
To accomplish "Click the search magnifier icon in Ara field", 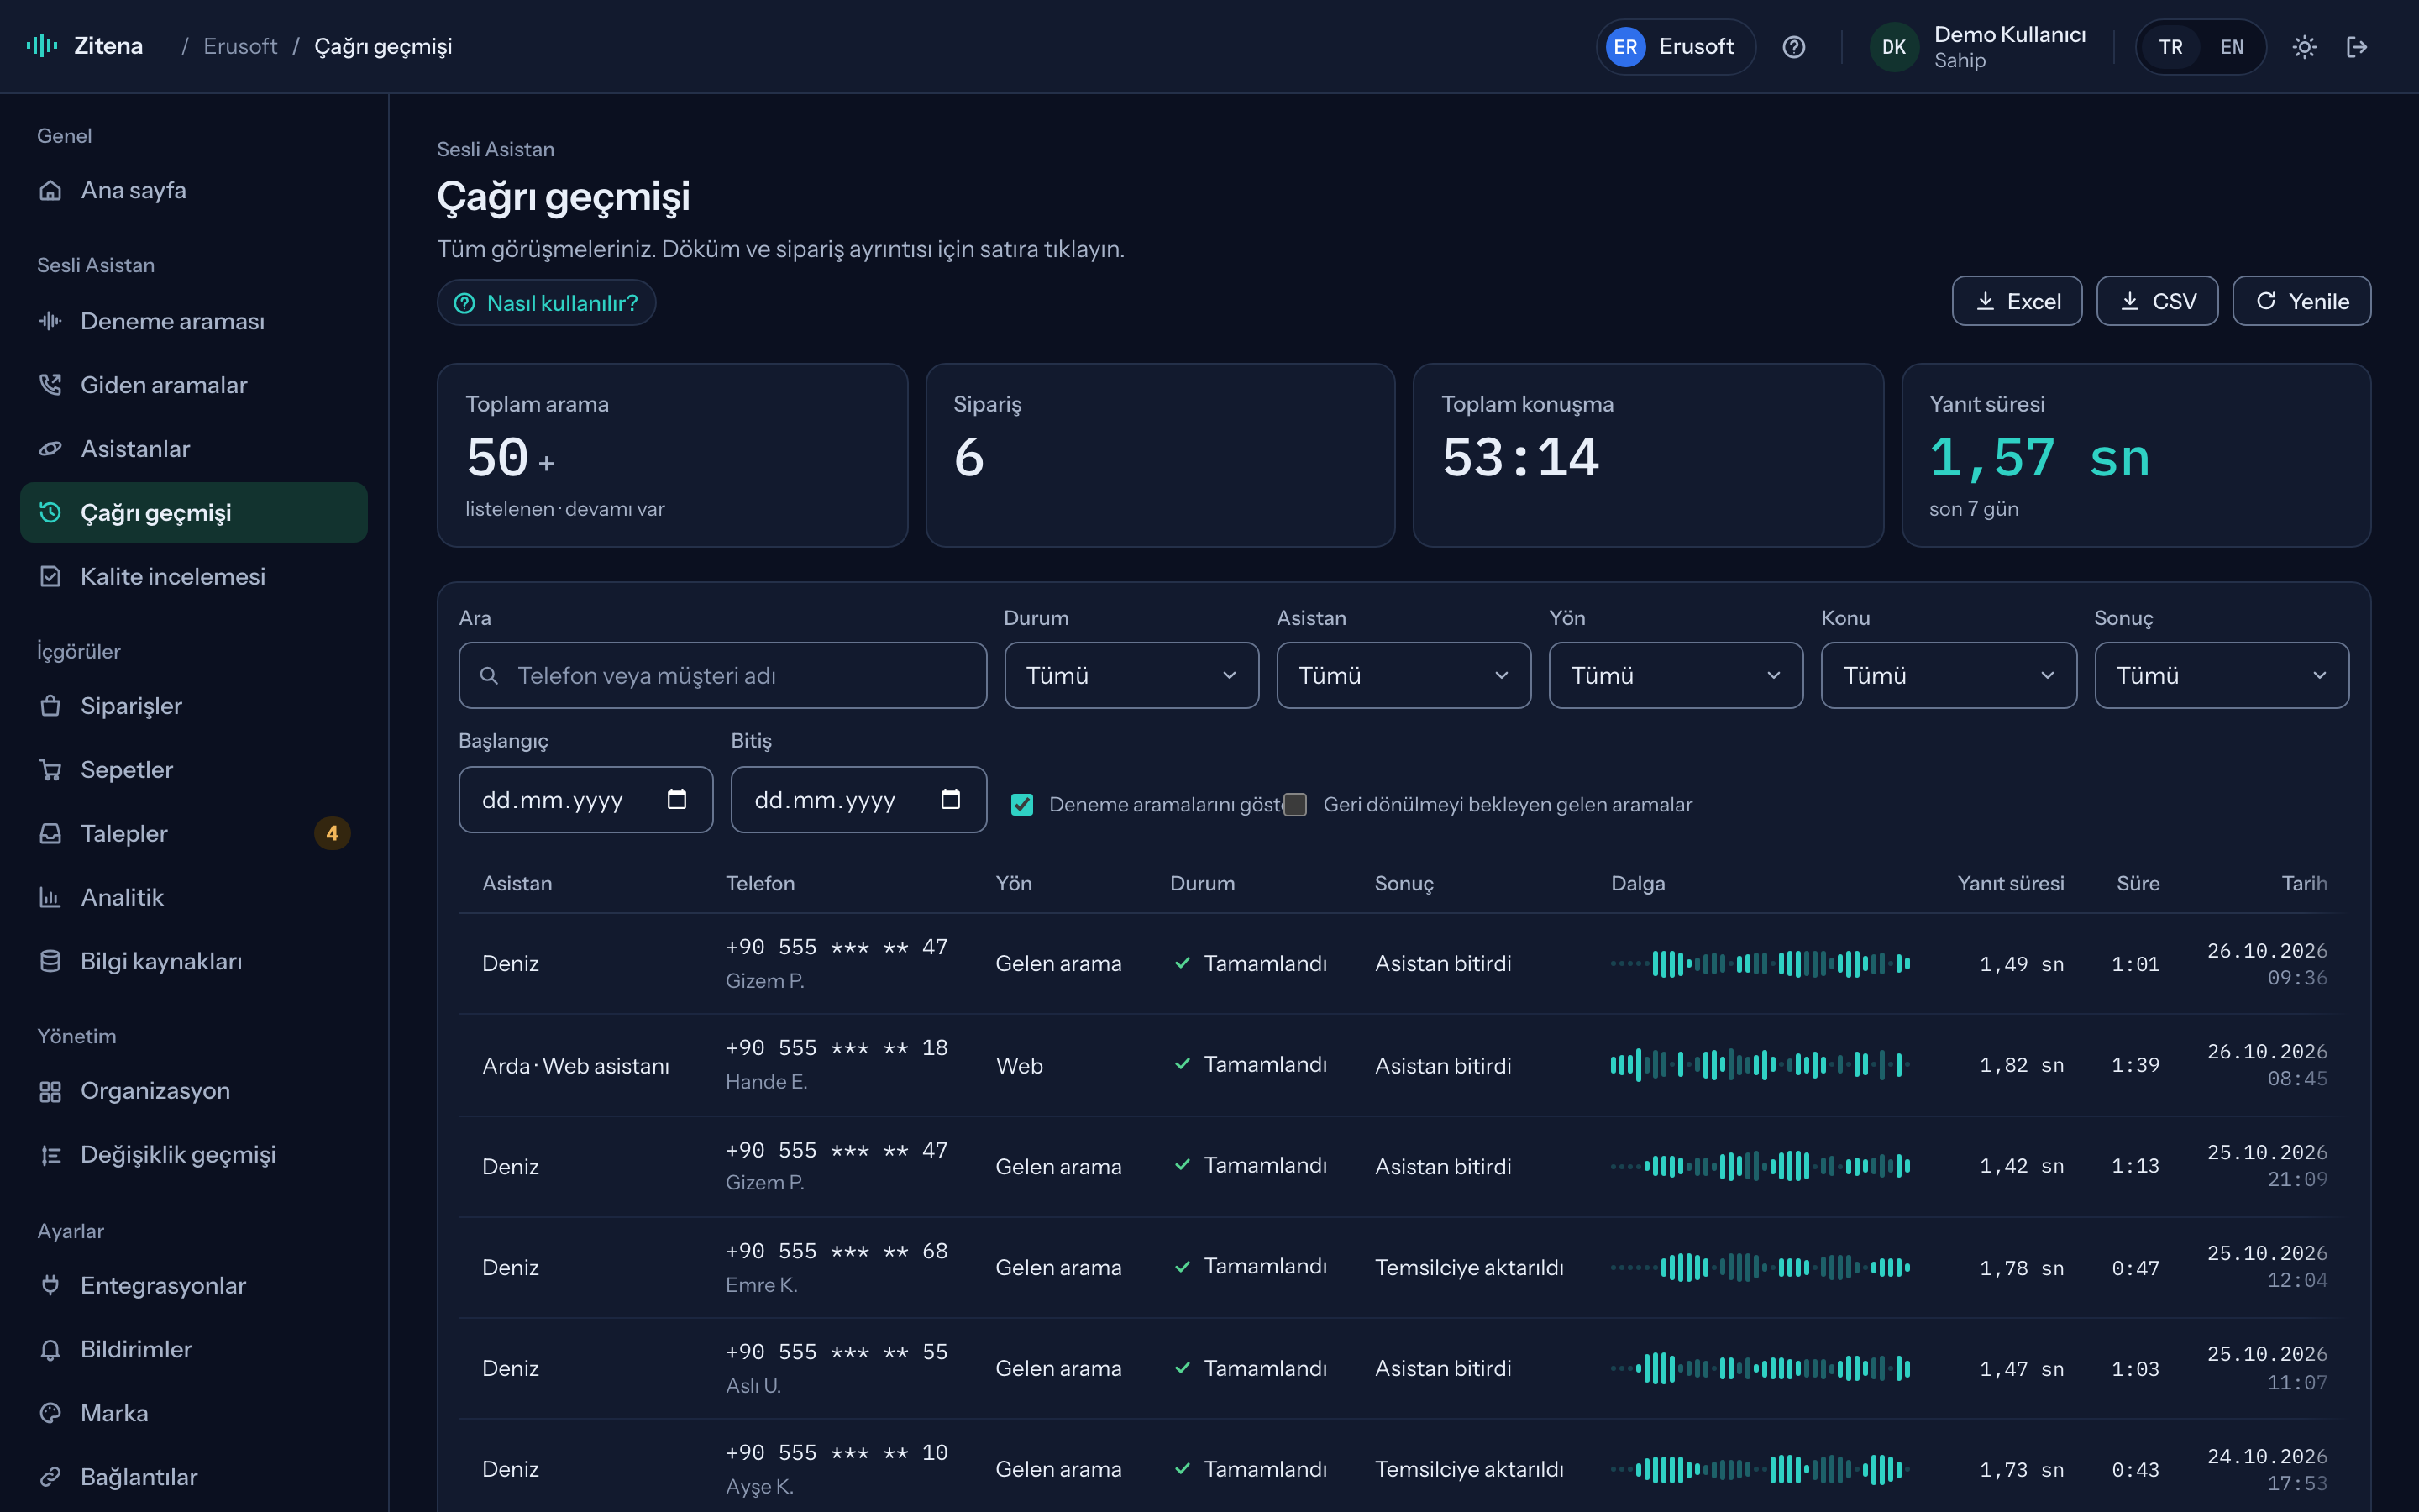I will coord(489,676).
